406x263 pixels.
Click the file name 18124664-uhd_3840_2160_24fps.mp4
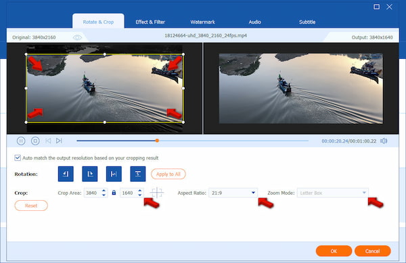(206, 35)
